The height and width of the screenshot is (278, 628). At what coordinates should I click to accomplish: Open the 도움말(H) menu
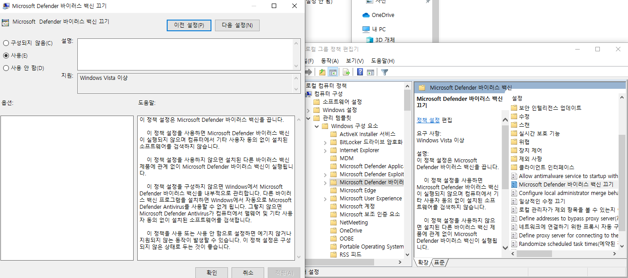click(383, 61)
